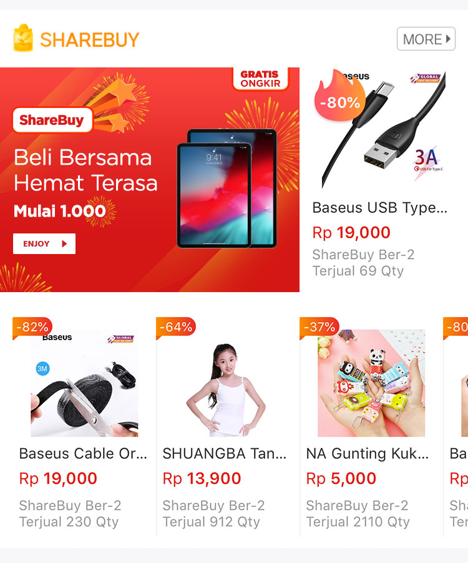Viewport: 468px width, 563px height.
Task: Open the Baseus Cable Organizer product image
Action: (84, 383)
